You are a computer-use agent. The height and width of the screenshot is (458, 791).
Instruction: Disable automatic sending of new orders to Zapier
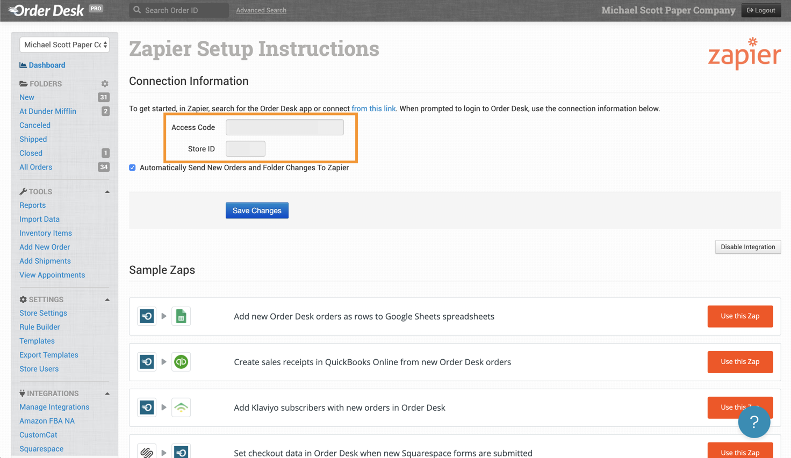pos(132,168)
